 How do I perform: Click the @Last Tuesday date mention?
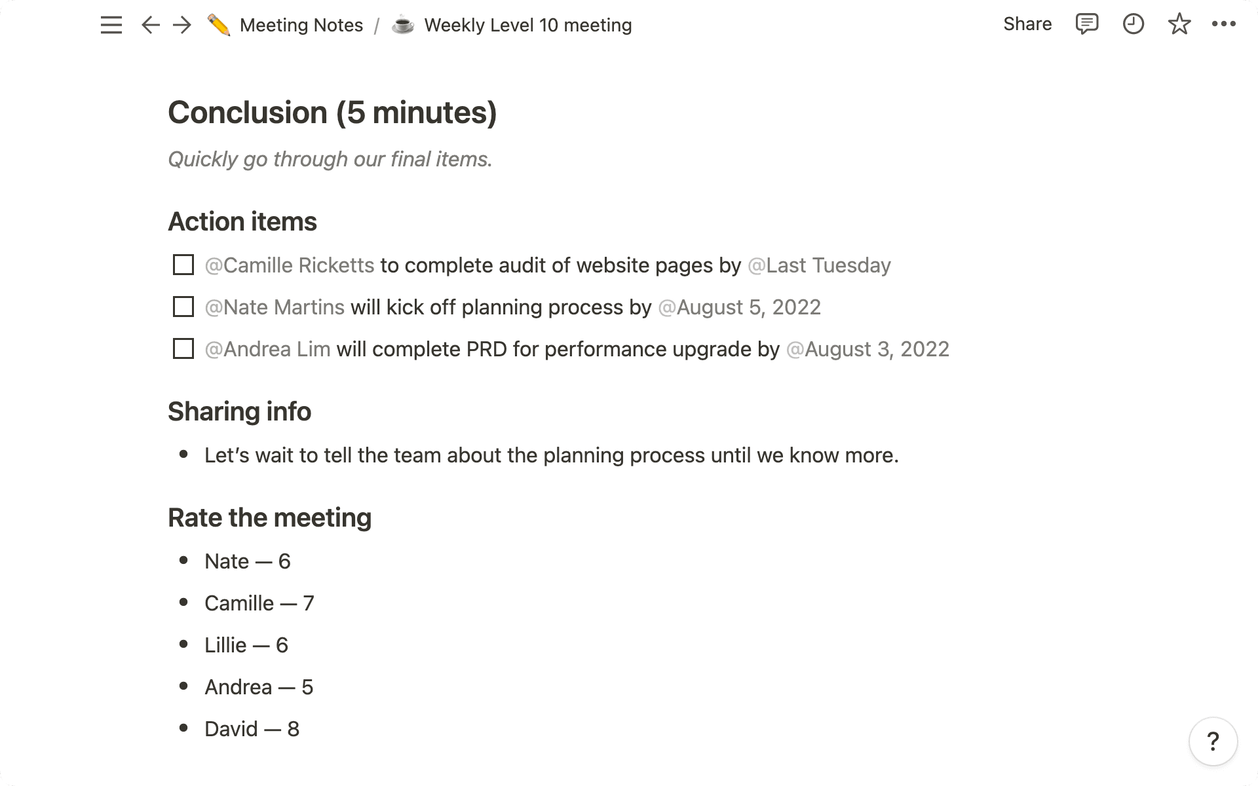[819, 265]
